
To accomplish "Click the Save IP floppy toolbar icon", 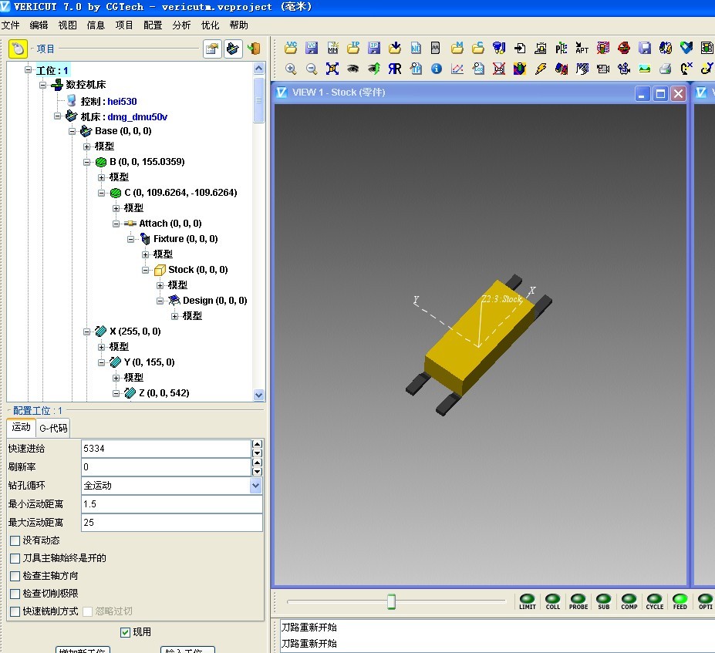I will [x=374, y=48].
